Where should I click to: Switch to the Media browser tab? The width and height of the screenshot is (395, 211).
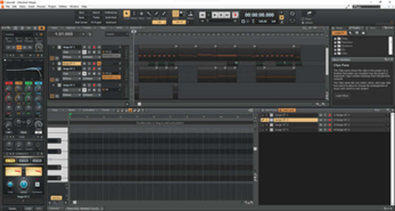[339, 28]
